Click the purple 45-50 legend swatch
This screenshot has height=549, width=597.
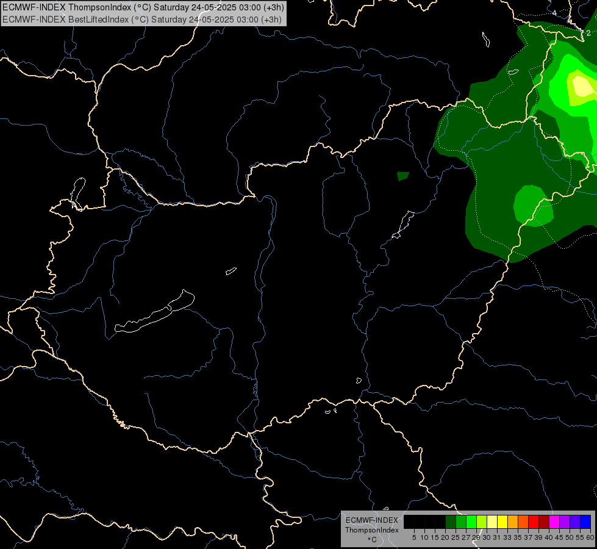[565, 522]
